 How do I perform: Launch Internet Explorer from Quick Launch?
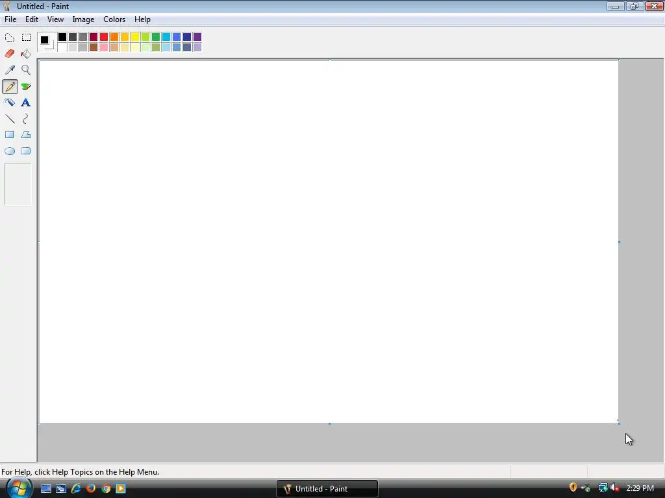pyautogui.click(x=77, y=489)
